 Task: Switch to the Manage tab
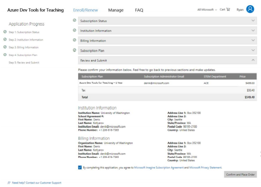tap(116, 10)
